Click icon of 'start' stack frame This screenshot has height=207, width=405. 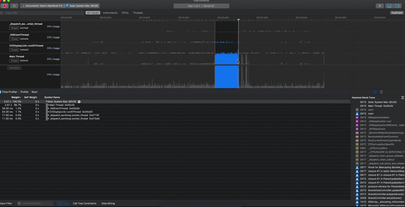click(x=357, y=110)
